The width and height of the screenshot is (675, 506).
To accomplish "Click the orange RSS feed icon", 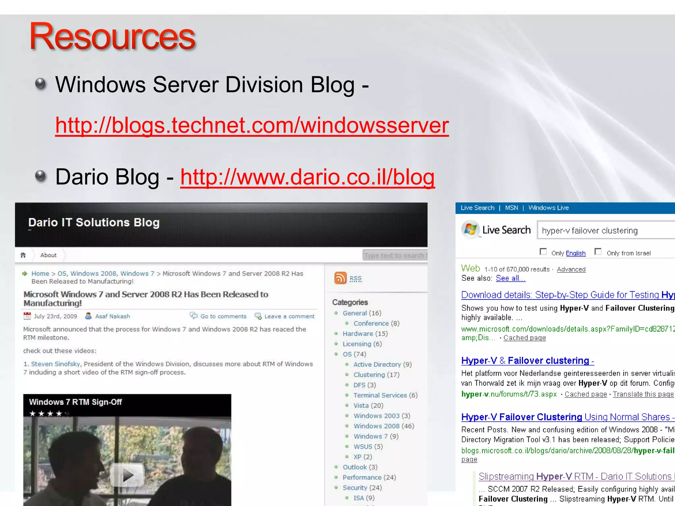I will (x=340, y=278).
